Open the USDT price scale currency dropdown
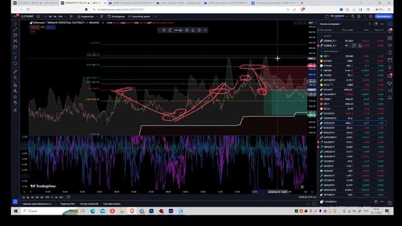 312,23
